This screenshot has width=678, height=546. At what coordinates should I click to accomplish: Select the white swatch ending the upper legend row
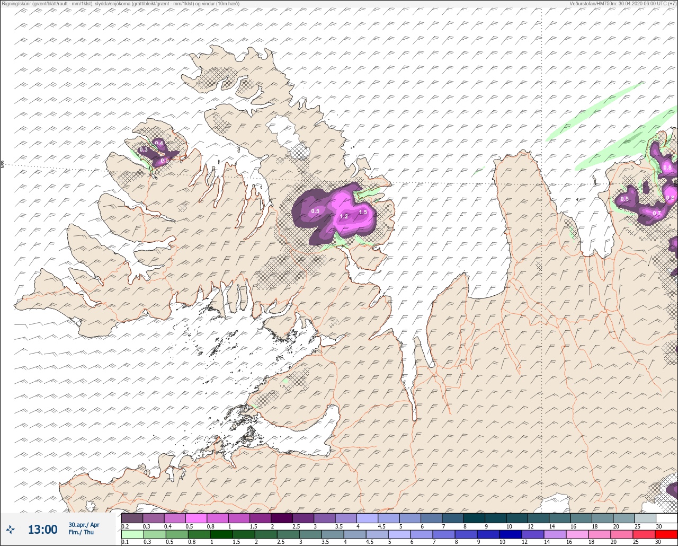tap(666, 518)
